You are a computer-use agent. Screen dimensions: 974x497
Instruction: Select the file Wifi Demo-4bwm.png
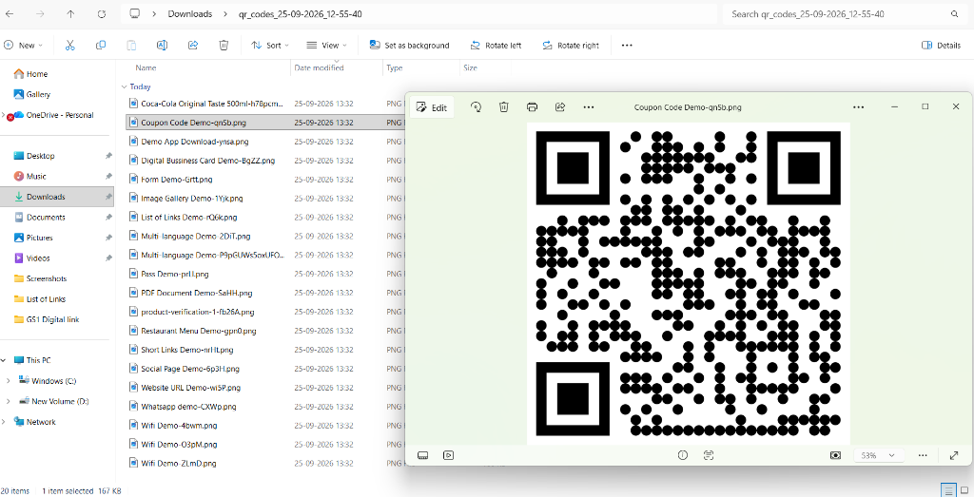point(179,426)
